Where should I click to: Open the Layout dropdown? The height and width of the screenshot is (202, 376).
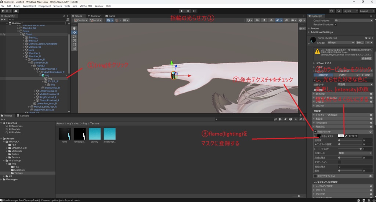[366, 11]
